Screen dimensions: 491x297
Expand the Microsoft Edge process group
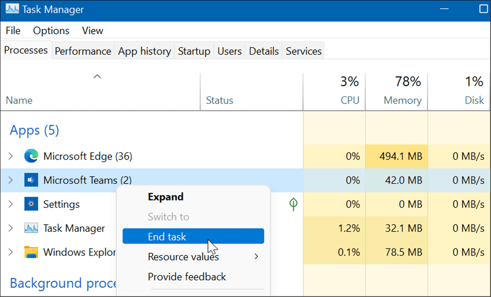(x=10, y=156)
